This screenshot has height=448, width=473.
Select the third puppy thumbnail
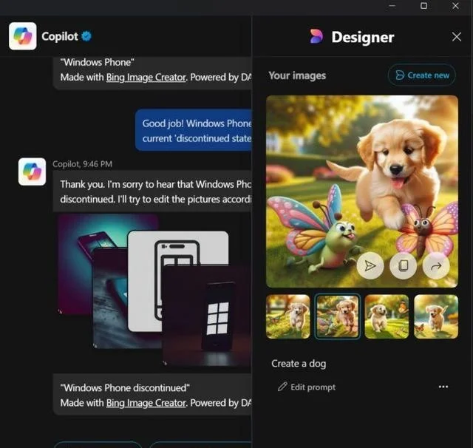coord(387,316)
